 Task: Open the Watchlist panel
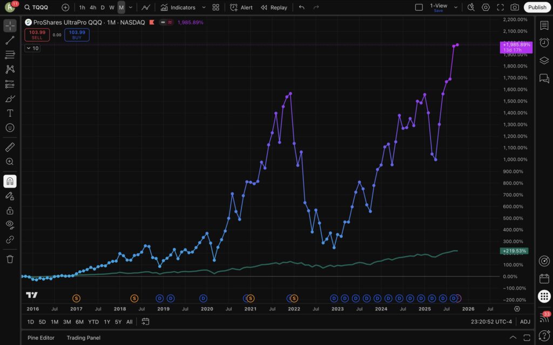tap(545, 25)
